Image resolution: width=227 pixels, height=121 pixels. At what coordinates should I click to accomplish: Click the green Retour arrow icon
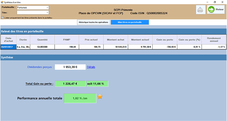point(211,10)
